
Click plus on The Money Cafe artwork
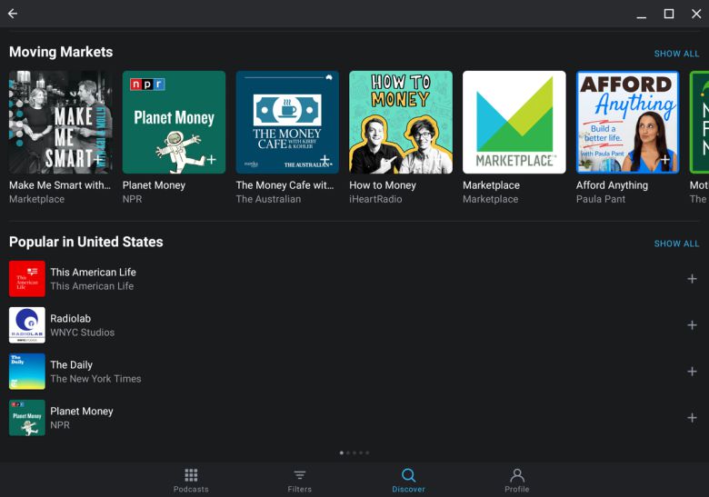[325, 160]
